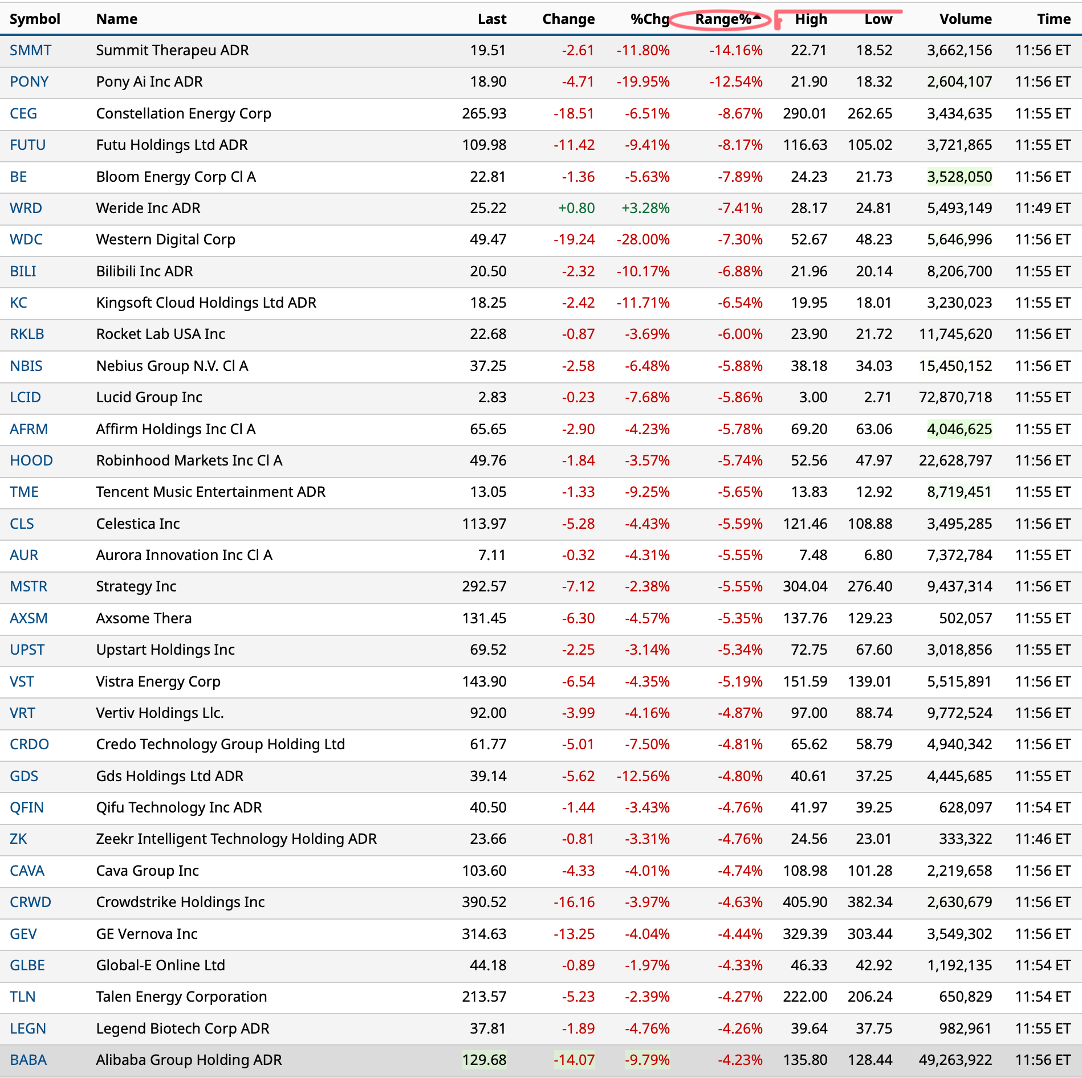
Task: Click the Time column header
Action: tap(1053, 19)
